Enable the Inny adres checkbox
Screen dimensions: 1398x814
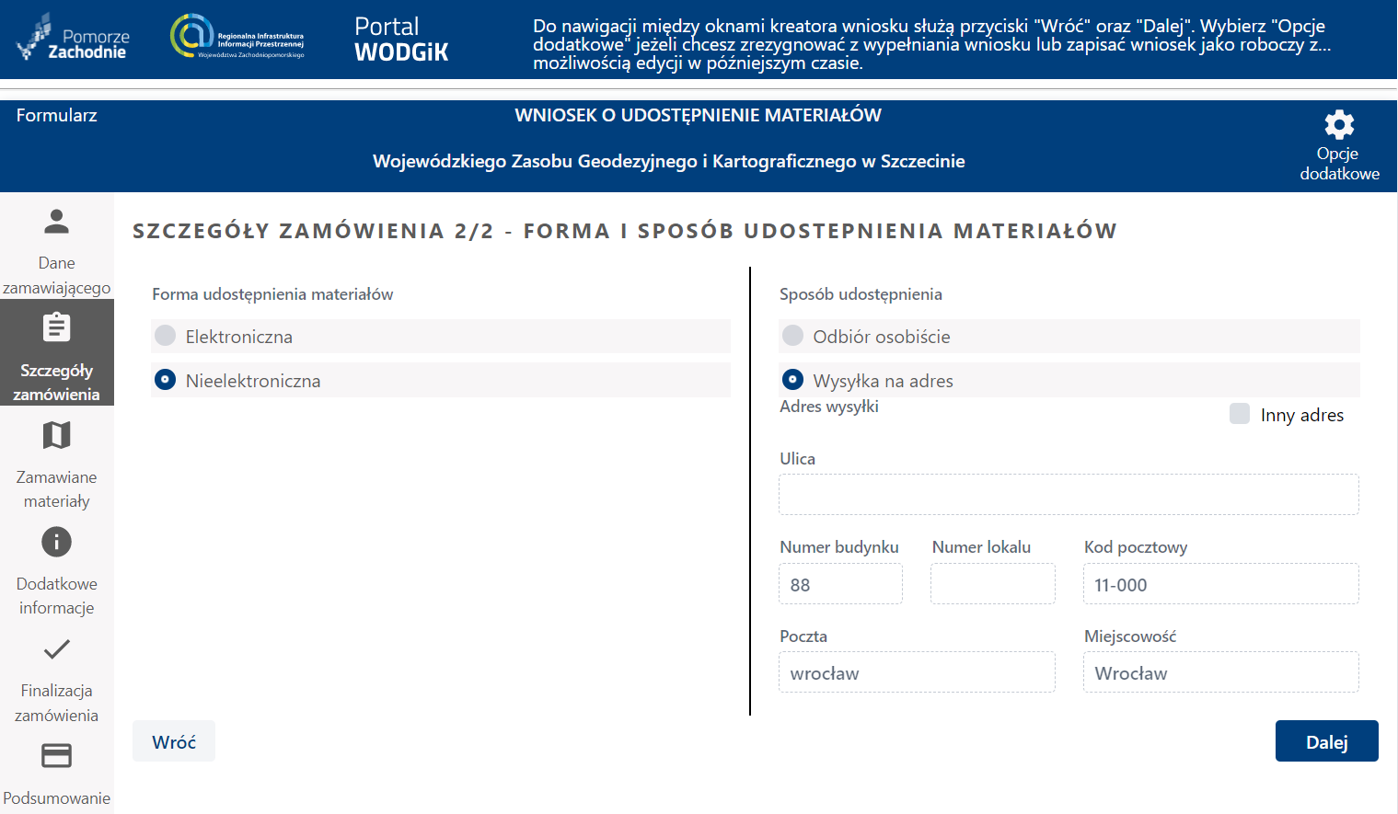1238,414
